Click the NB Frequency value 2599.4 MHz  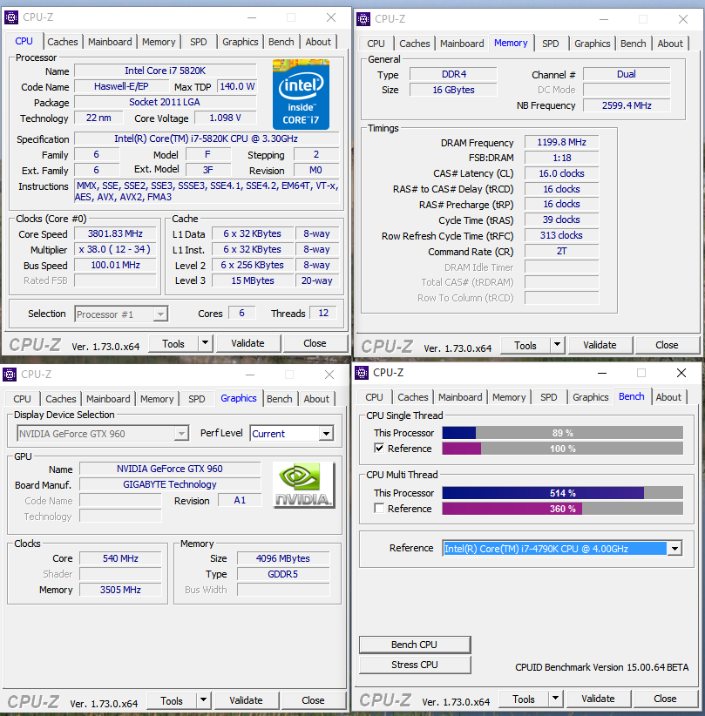(627, 105)
